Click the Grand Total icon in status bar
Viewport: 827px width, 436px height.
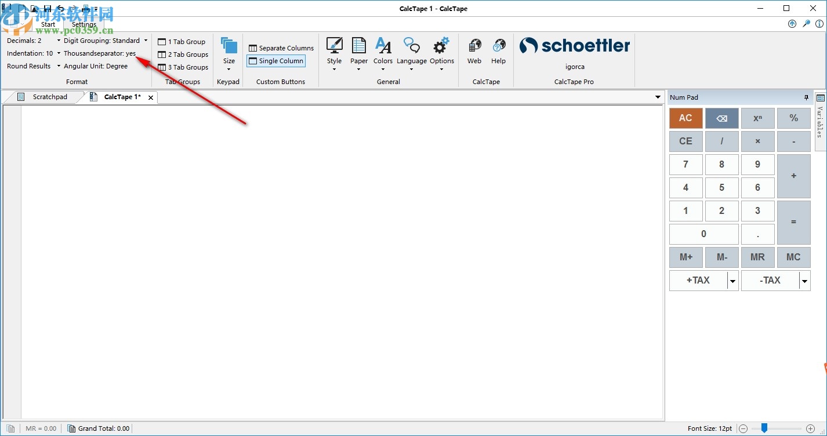(71, 428)
